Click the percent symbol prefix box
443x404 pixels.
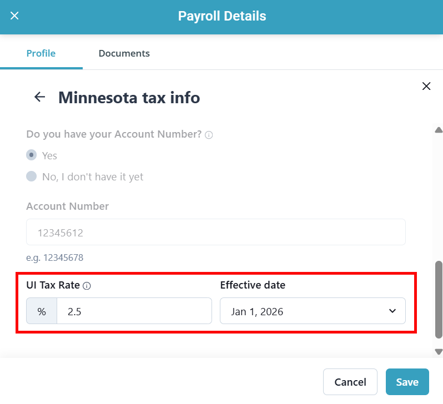point(42,311)
